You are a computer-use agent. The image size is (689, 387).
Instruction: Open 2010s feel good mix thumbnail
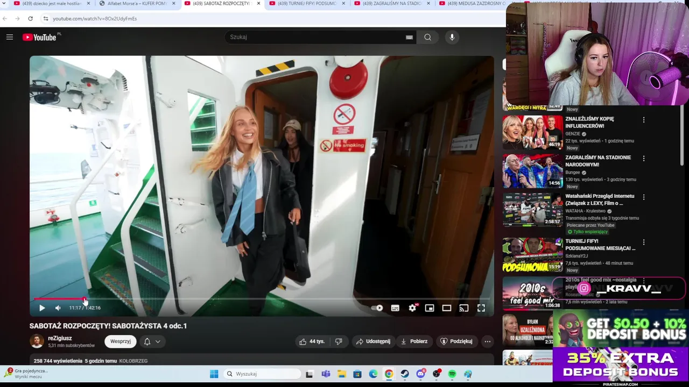click(x=532, y=293)
